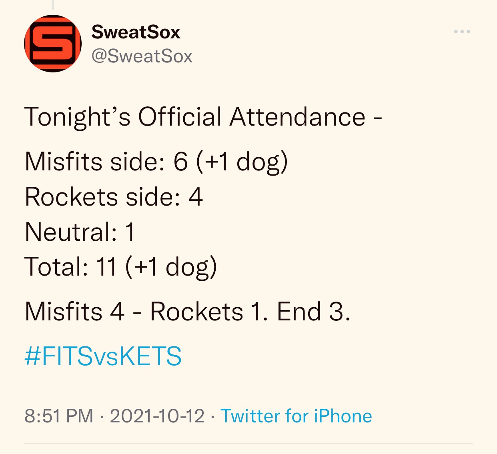The width and height of the screenshot is (497, 454).
Task: Click the Total: 11 text
Action: 70,267
